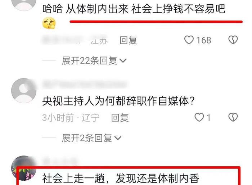The height and width of the screenshot is (185, 252).
Task: Reply to the 辽宁 comment via 回复
Action: pyautogui.click(x=120, y=118)
